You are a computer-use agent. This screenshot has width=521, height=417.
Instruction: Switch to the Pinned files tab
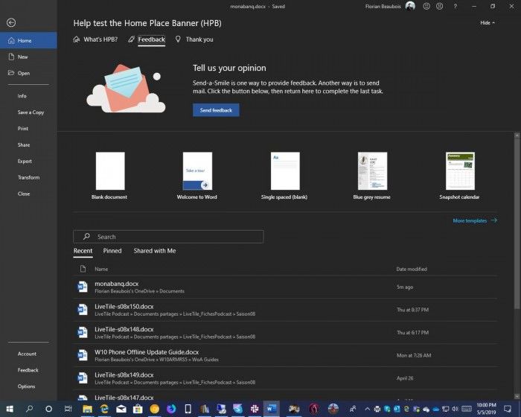[x=112, y=251]
